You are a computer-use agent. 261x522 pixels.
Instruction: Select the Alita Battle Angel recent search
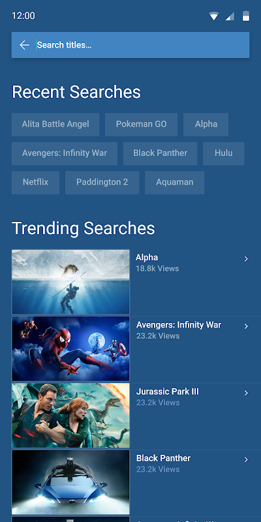tap(55, 125)
